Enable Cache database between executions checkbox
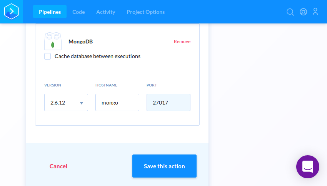Screen dimensions: 327x186 click(x=48, y=56)
